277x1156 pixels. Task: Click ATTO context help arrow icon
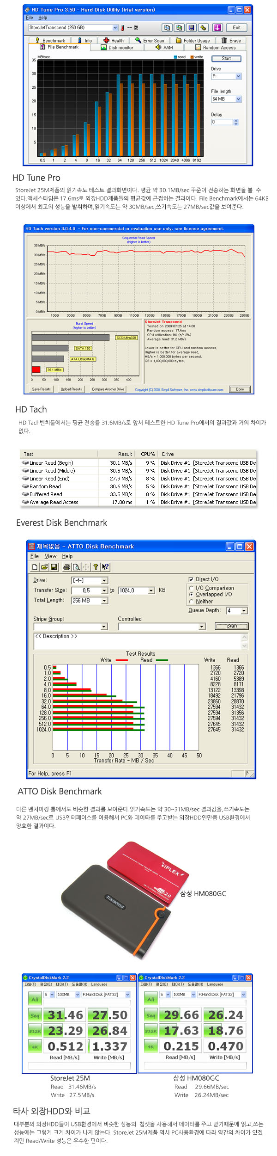pos(105,567)
